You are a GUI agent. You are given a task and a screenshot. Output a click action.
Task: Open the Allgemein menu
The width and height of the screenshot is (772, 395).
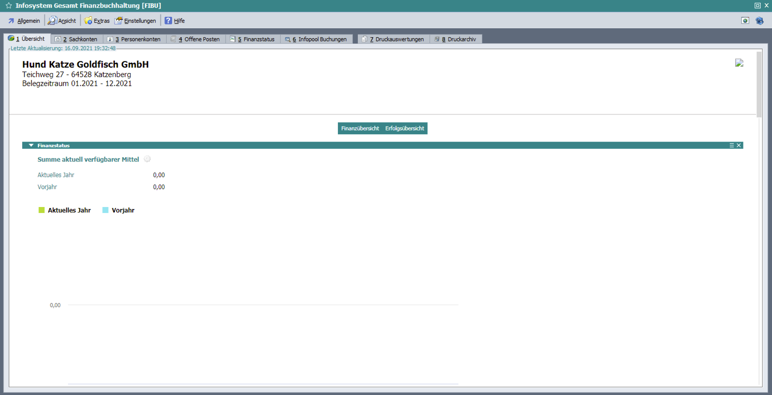24,21
